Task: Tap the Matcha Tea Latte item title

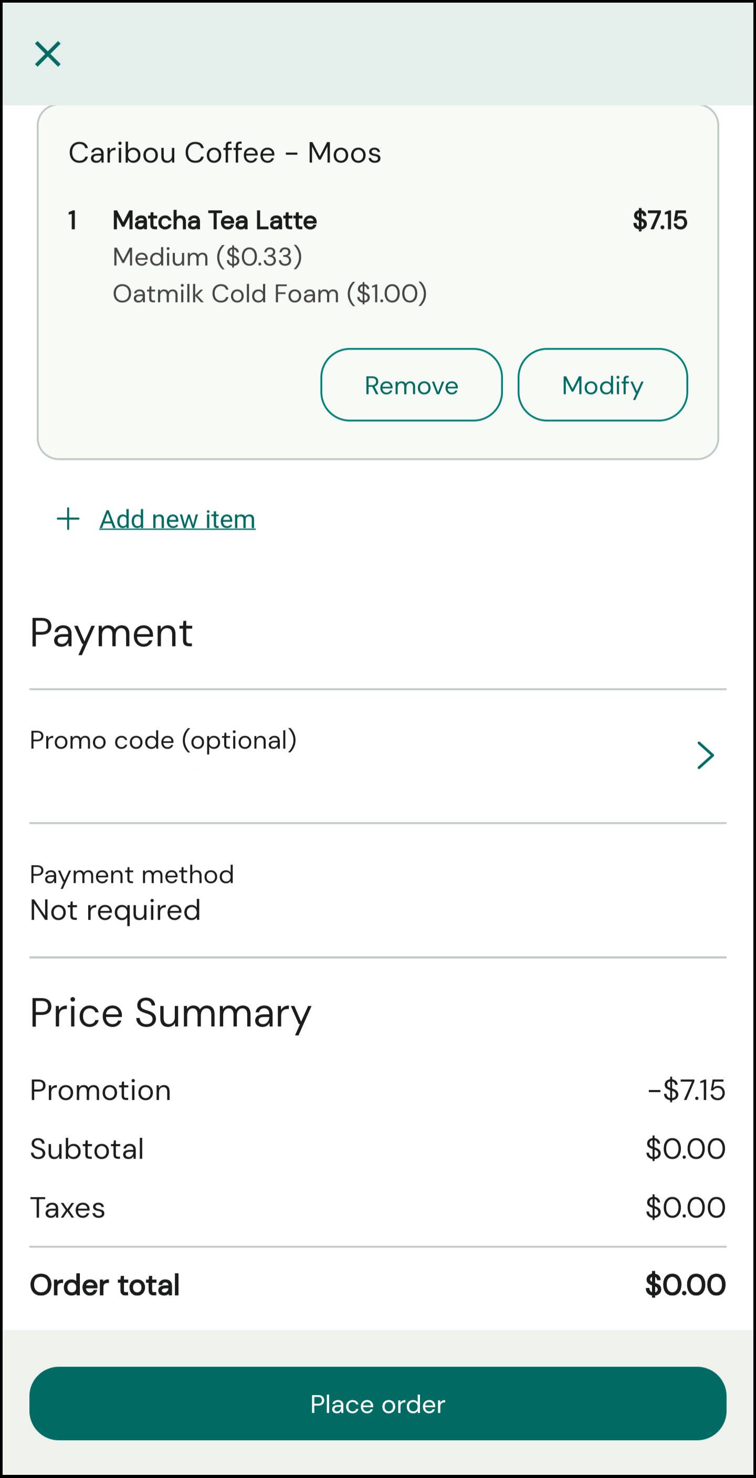Action: click(x=215, y=220)
